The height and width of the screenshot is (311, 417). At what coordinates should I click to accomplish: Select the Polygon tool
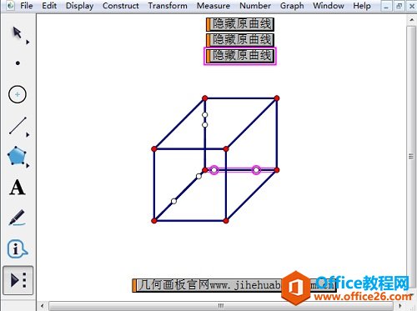17,156
